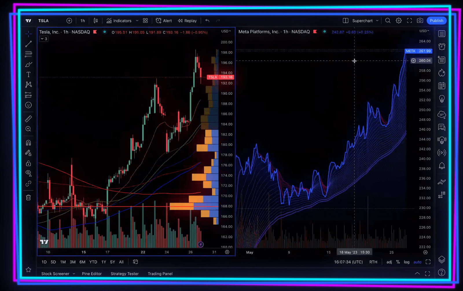Click the trash remove objects icon
Viewport: 463px width, 291px height.
click(28, 197)
